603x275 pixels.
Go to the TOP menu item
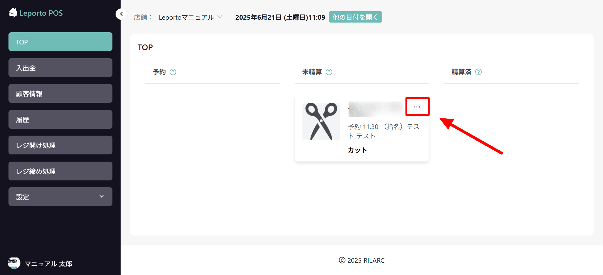coord(60,42)
